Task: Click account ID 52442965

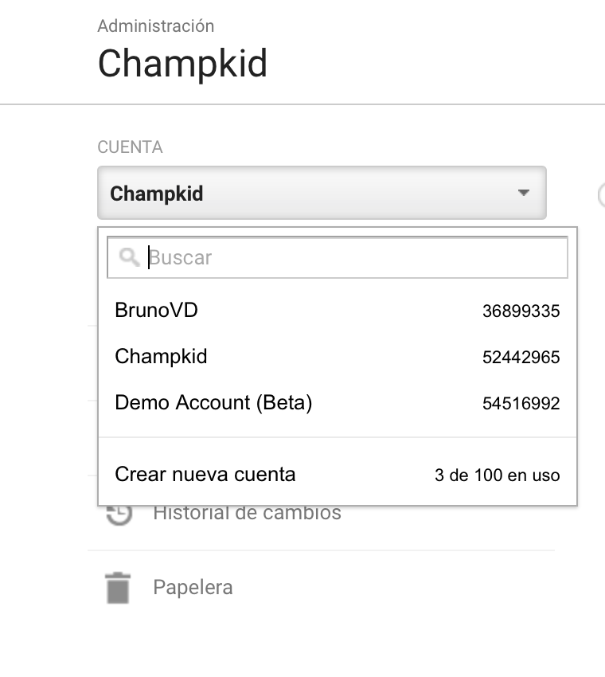Action: coord(521,357)
